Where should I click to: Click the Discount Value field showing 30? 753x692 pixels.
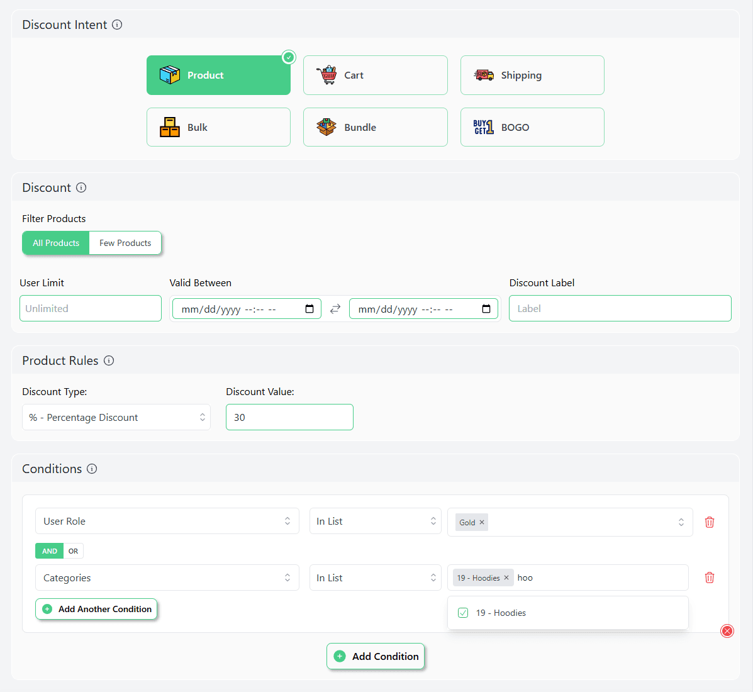tap(289, 417)
